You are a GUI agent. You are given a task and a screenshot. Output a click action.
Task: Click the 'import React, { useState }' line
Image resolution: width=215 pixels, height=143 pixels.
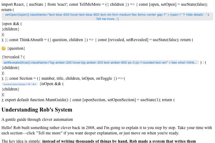29,4
